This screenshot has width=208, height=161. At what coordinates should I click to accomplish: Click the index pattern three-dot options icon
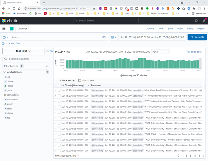(47, 51)
